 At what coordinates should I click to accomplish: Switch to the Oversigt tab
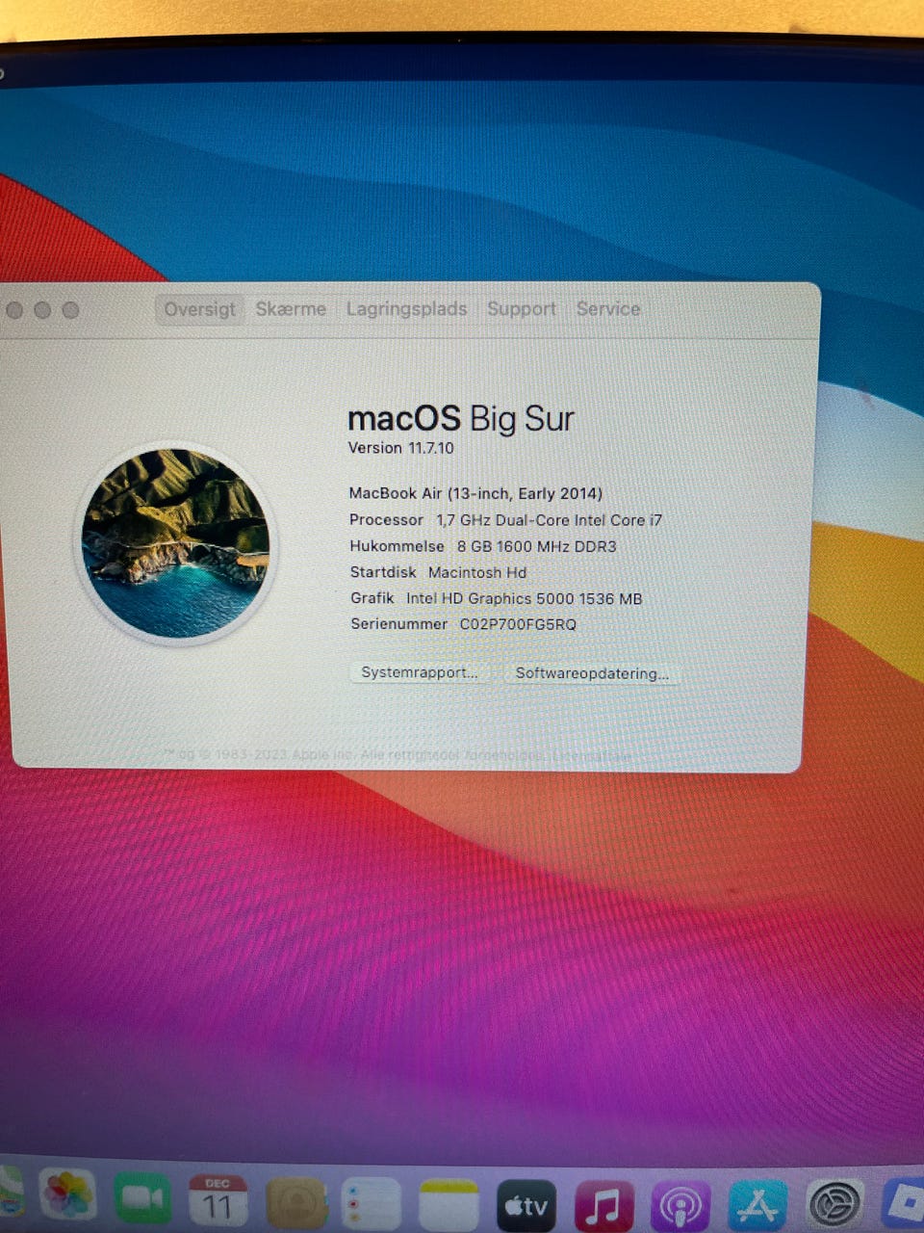[x=199, y=309]
